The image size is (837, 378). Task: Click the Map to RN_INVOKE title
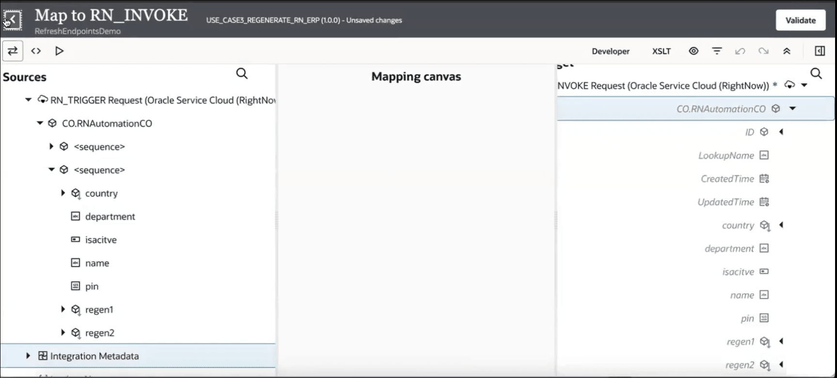coord(111,16)
